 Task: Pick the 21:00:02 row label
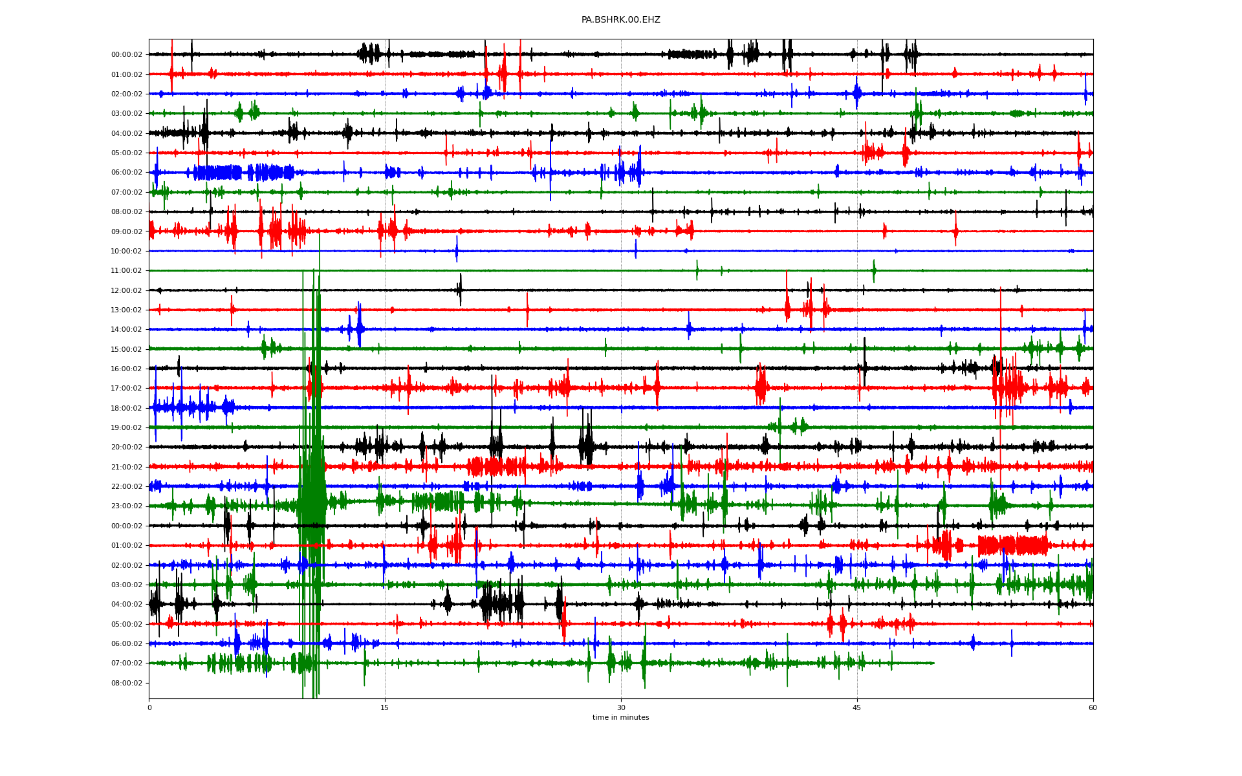(126, 467)
